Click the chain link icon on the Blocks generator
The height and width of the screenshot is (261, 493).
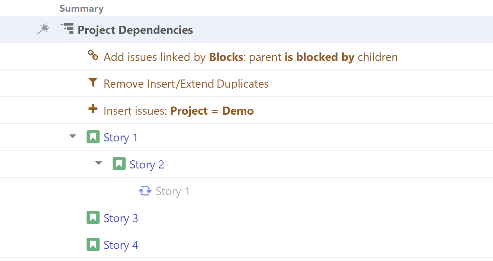tap(93, 56)
